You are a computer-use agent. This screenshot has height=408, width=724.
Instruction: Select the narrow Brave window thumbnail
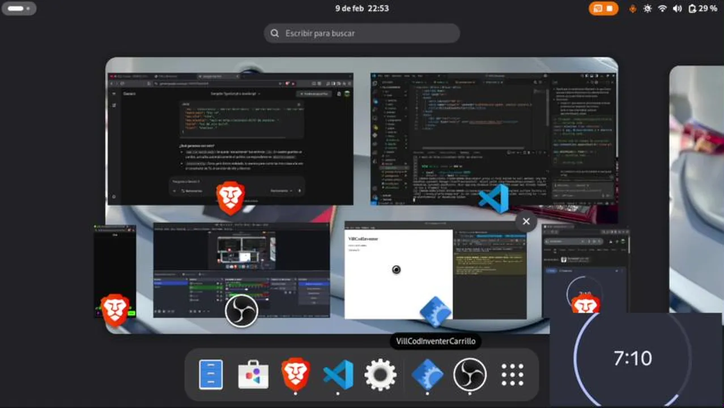click(x=115, y=271)
